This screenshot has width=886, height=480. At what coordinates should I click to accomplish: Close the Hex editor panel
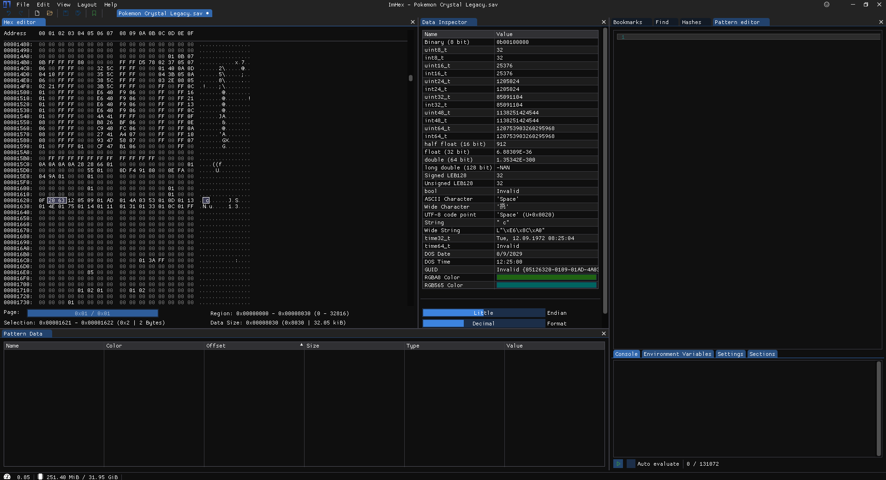tap(413, 22)
